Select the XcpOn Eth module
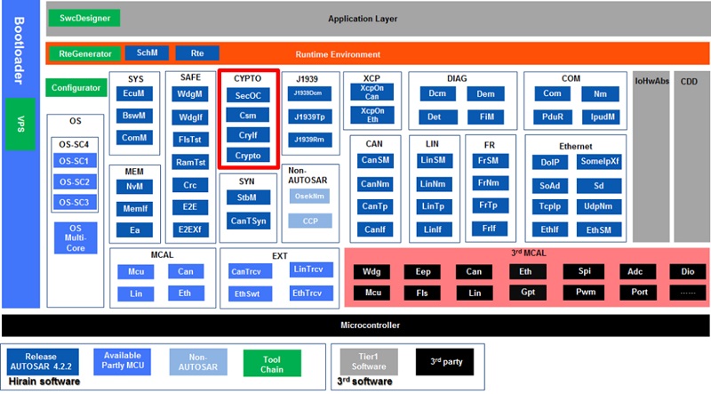 pos(371,115)
